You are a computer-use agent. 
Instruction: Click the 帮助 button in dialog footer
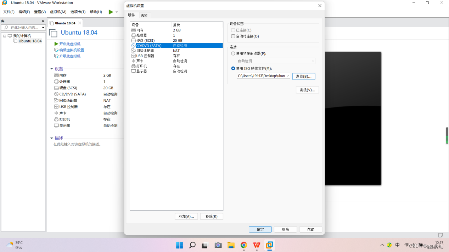point(311,229)
